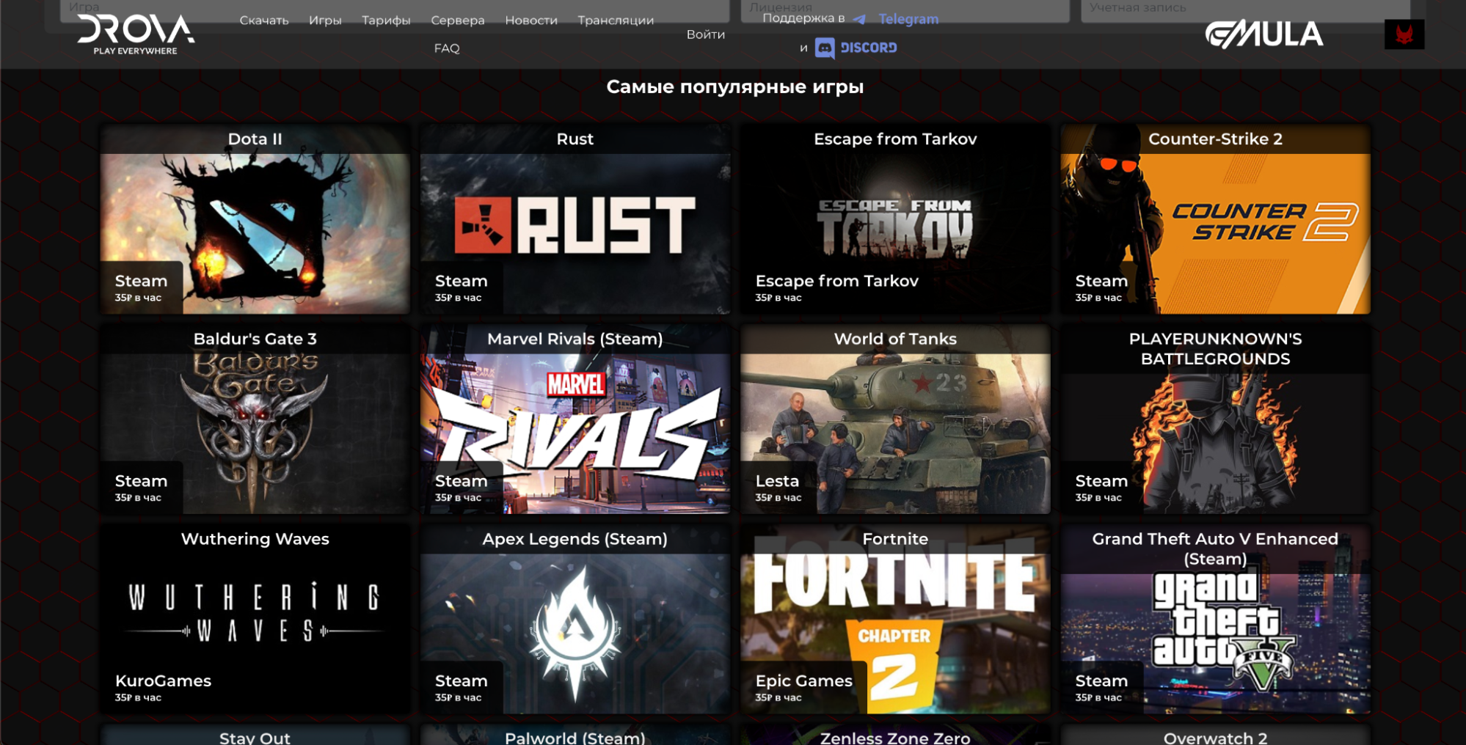
Task: Go to the Тарифы page
Action: (386, 21)
